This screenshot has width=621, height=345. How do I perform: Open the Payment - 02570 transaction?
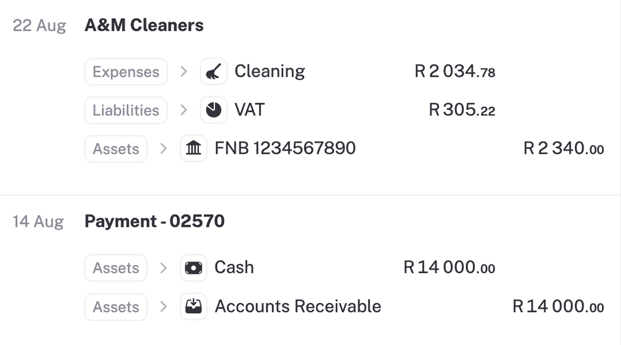[x=154, y=221]
